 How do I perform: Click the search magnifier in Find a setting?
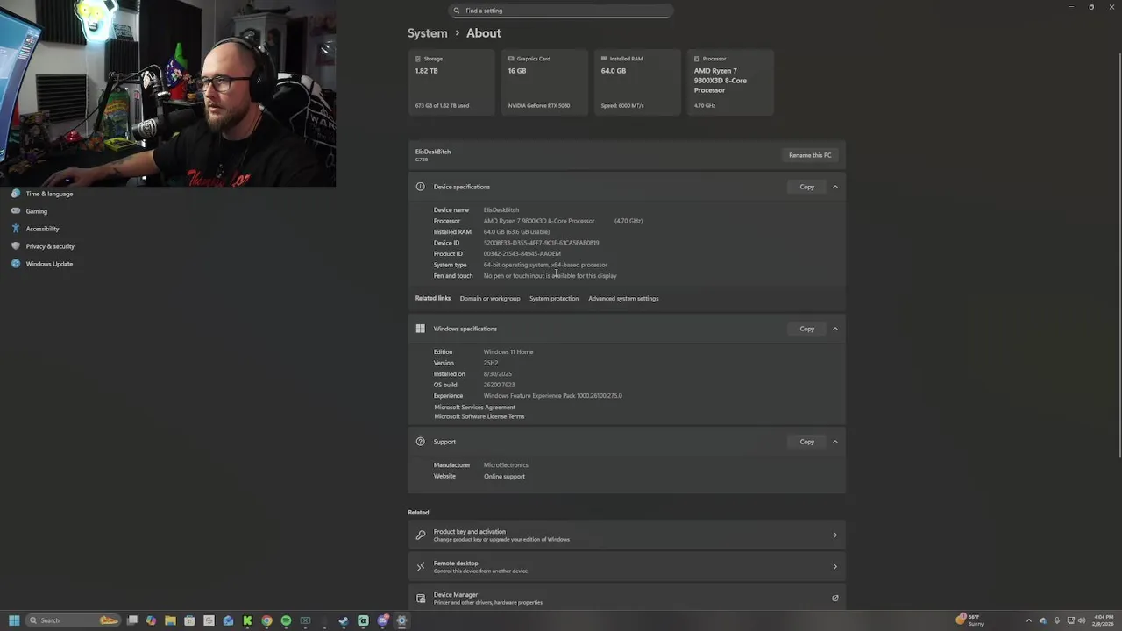tap(457, 11)
